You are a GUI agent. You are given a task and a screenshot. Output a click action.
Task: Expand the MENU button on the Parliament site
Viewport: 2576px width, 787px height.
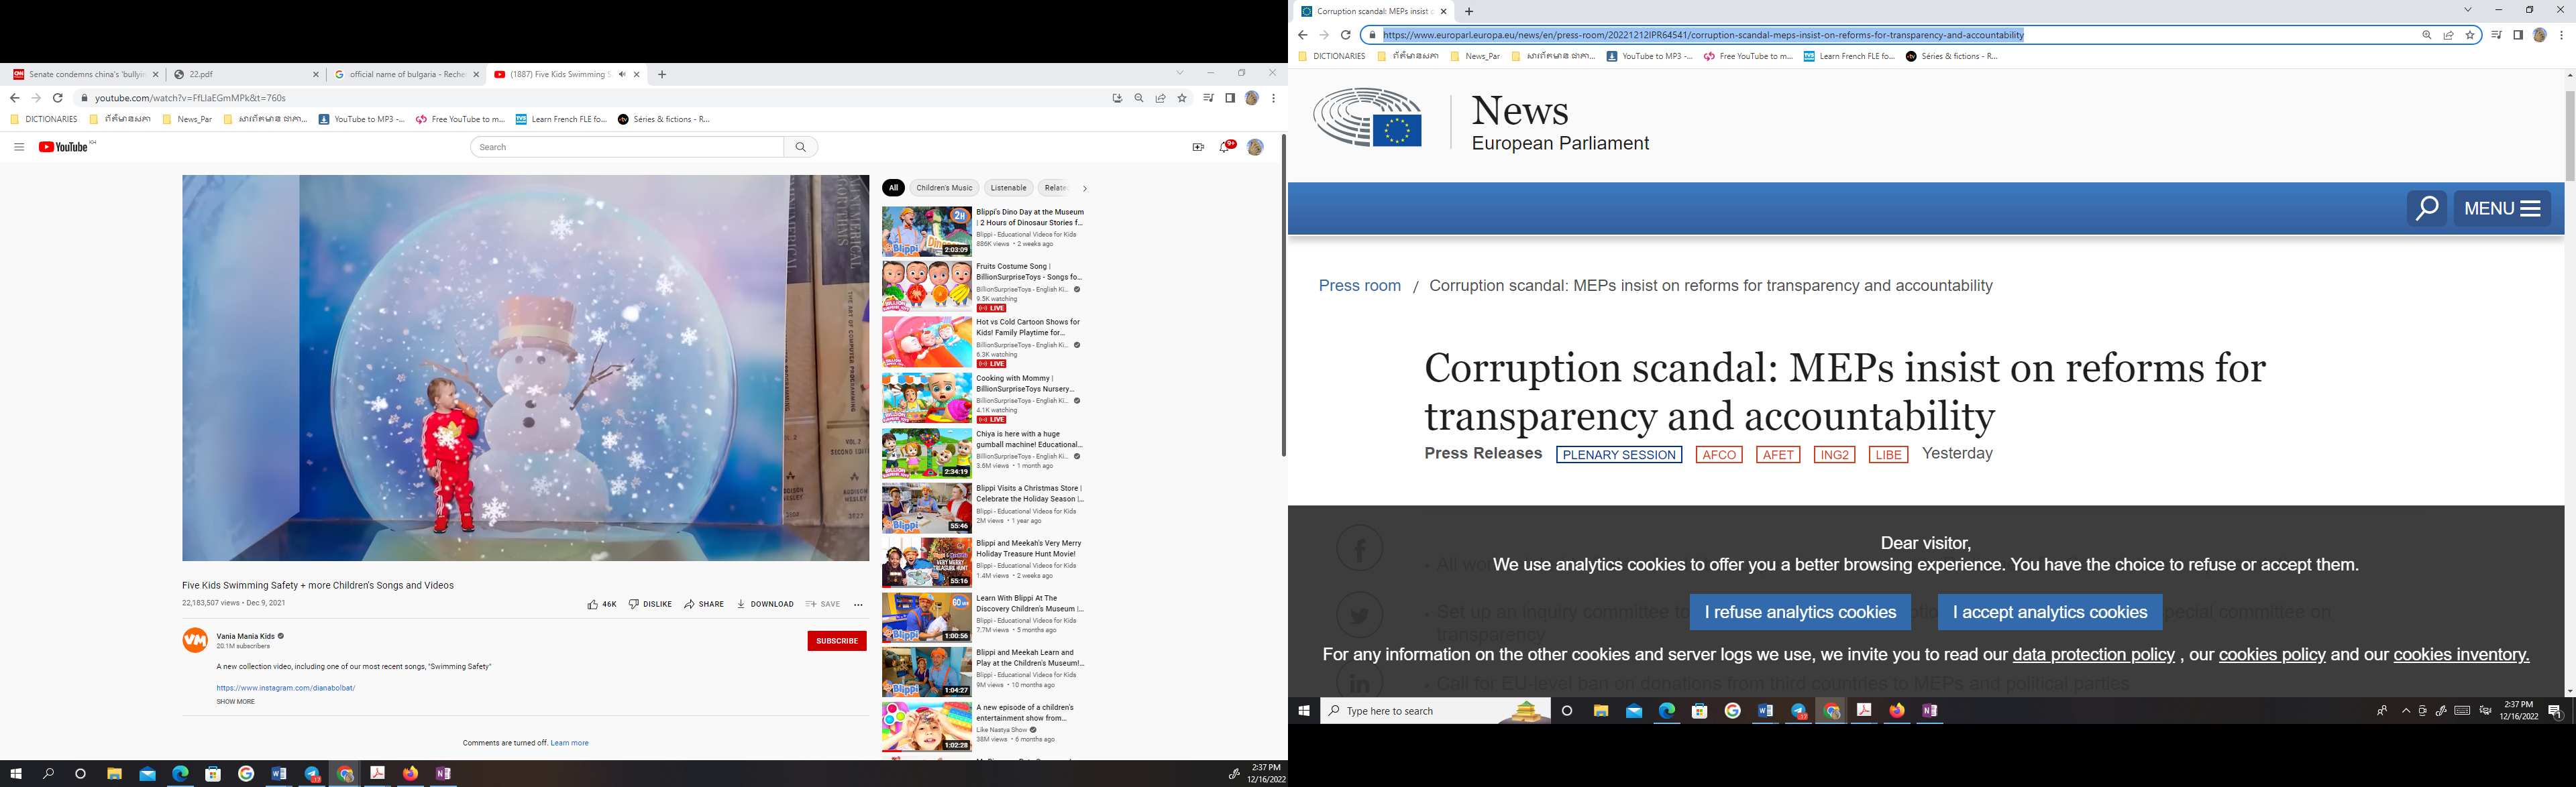(2502, 208)
